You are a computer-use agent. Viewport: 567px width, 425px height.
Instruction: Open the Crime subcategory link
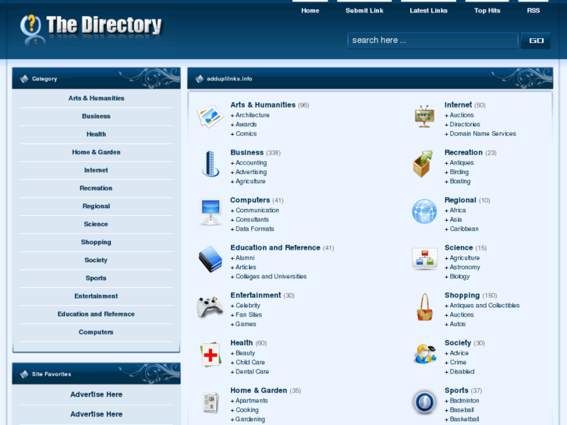tap(458, 362)
